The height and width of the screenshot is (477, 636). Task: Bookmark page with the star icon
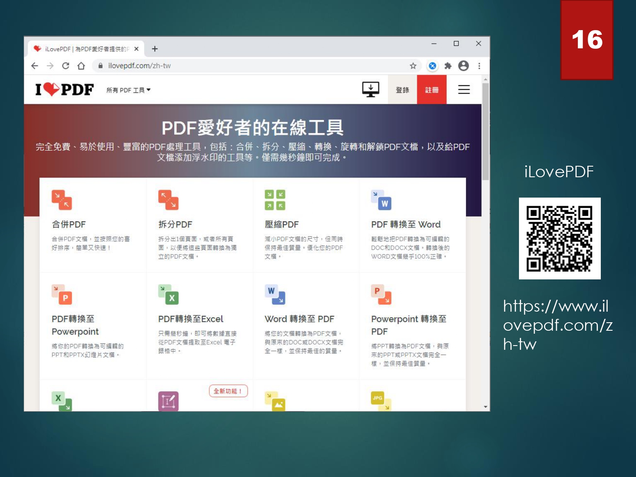click(x=413, y=66)
